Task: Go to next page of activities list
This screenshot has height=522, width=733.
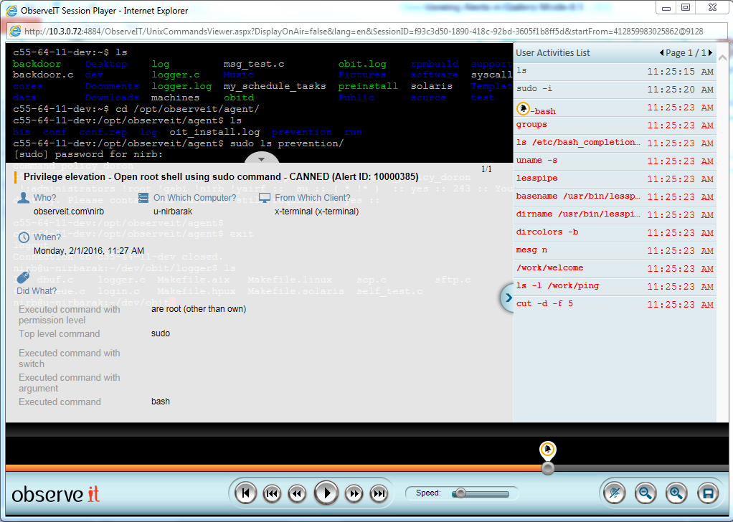Action: 710,53
